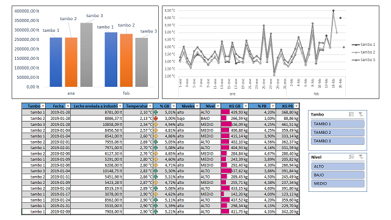Clear the filter on the Tambo slicer
Image resolution: width=391 pixels, height=220 pixels.
pyautogui.click(x=361, y=114)
